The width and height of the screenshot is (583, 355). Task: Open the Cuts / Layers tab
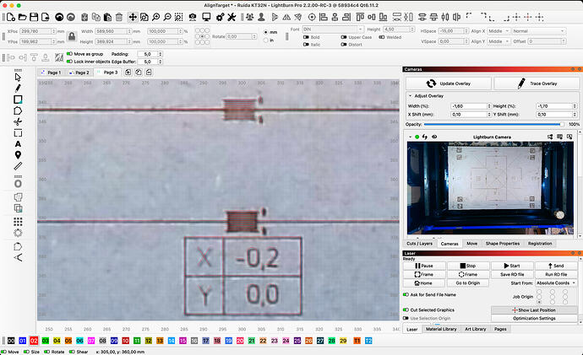[x=419, y=244]
